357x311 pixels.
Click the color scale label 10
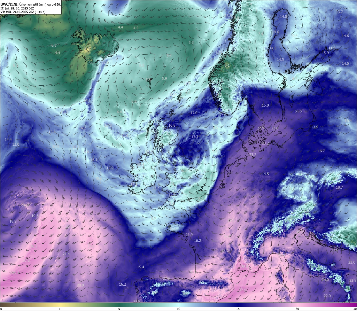tap(178, 309)
